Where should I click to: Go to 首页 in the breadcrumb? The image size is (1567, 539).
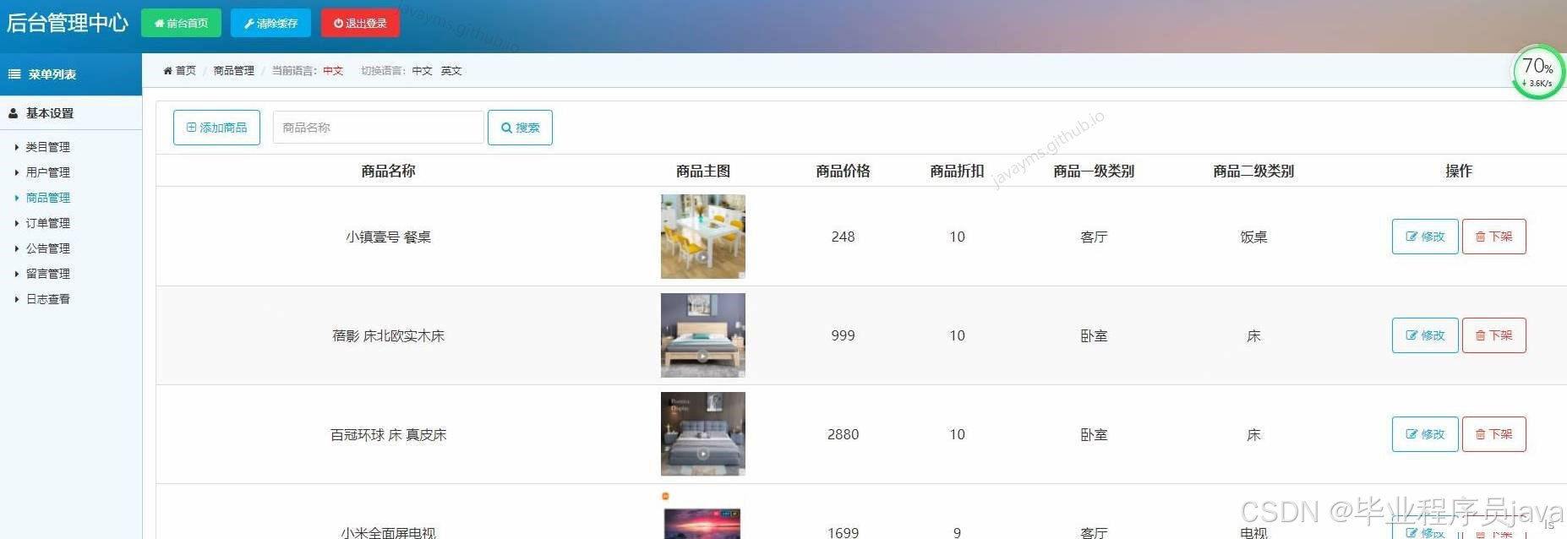click(x=185, y=71)
